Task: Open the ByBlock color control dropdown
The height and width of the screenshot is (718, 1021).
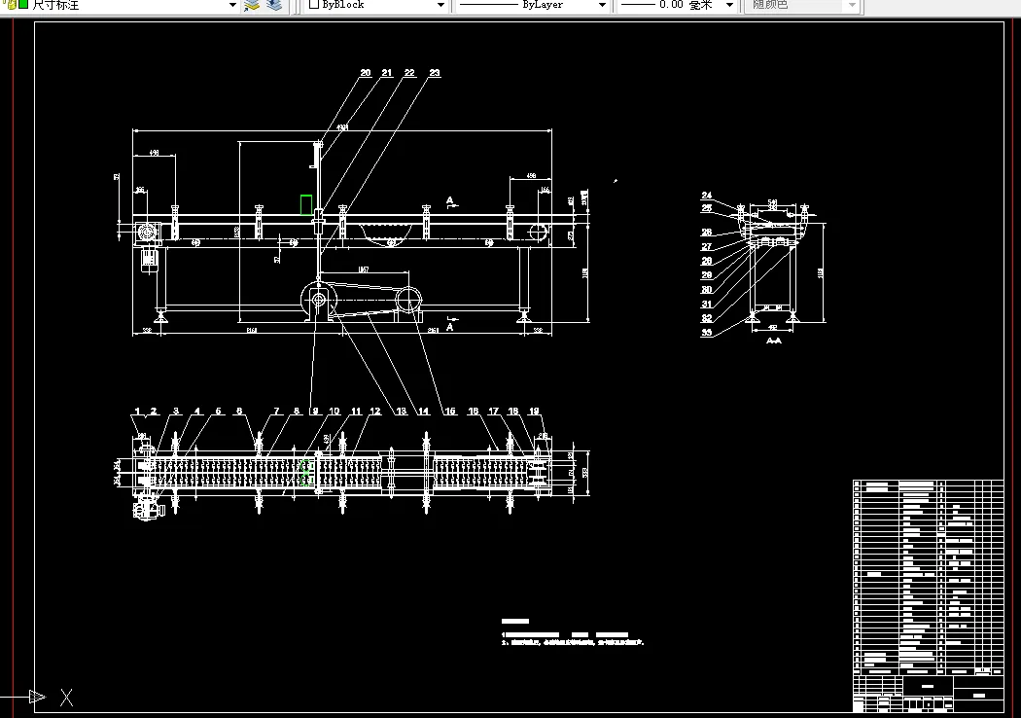Action: [440, 5]
